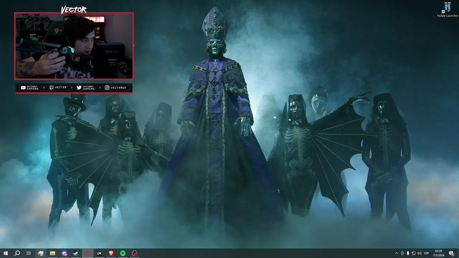This screenshot has height=258, width=459.
Task: Open the Windows Start menu
Action: coord(5,253)
